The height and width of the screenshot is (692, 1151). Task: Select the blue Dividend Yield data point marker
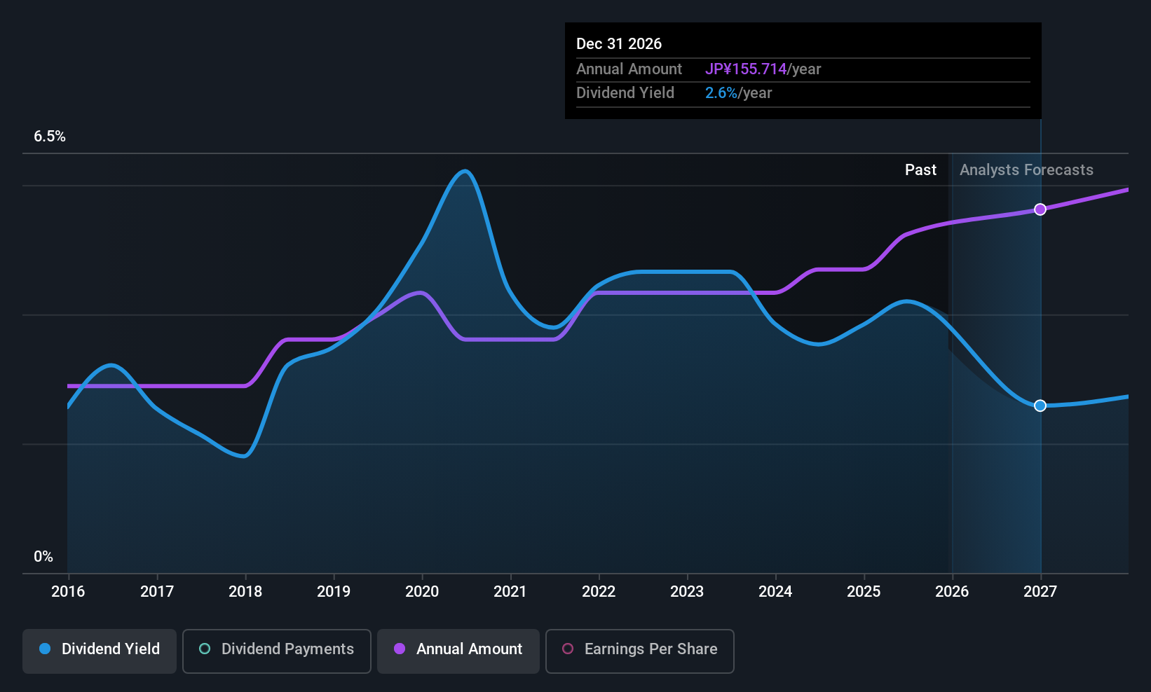[1040, 406]
